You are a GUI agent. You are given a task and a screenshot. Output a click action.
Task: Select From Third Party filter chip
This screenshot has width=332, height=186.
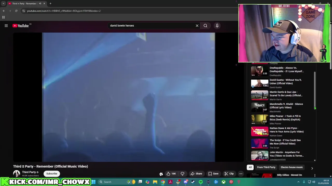point(266,167)
